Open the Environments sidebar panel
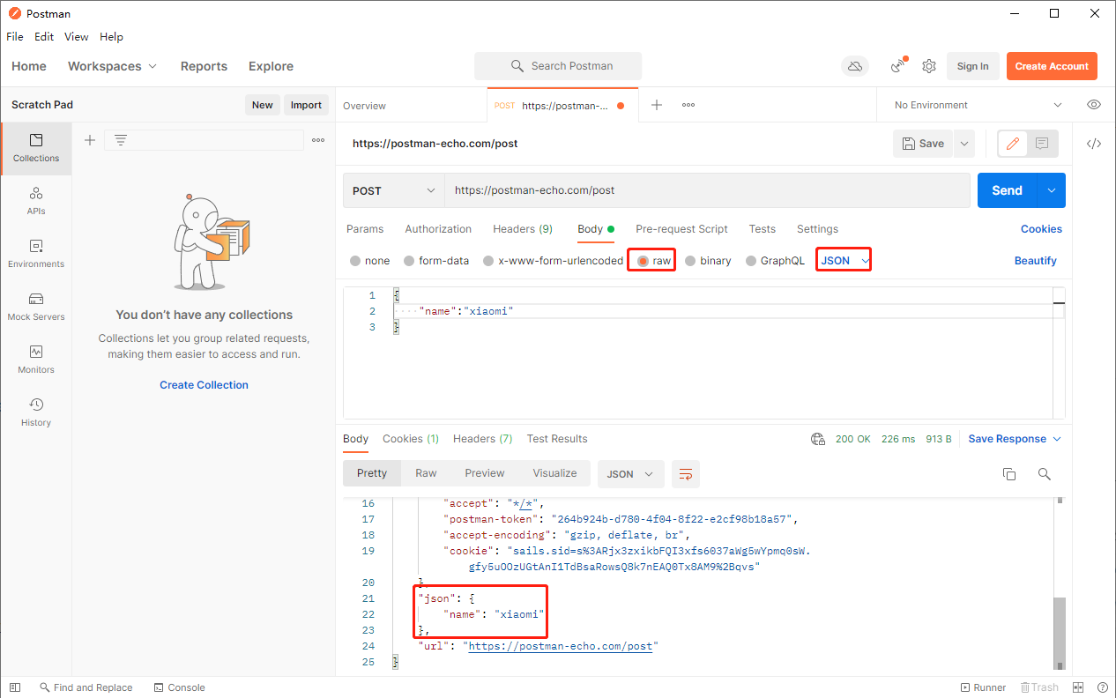The height and width of the screenshot is (698, 1116). (x=36, y=254)
